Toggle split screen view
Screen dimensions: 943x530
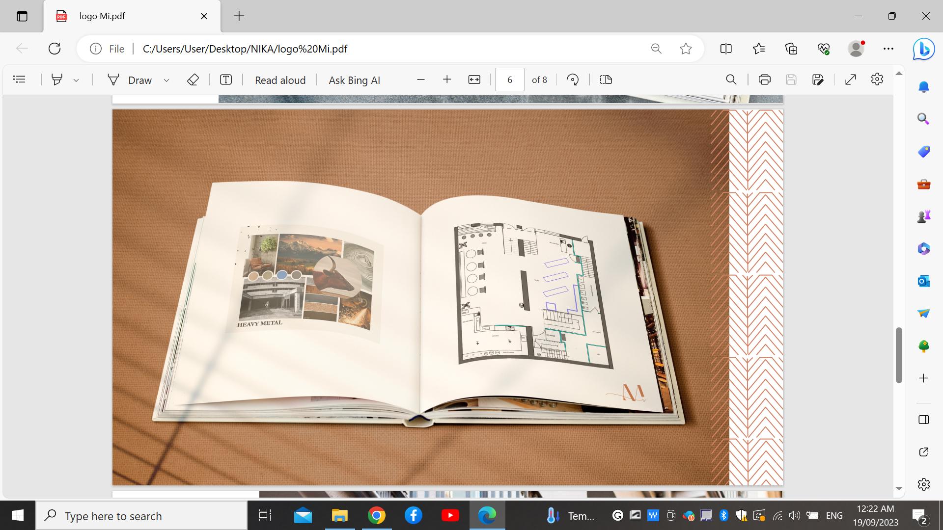click(x=725, y=49)
